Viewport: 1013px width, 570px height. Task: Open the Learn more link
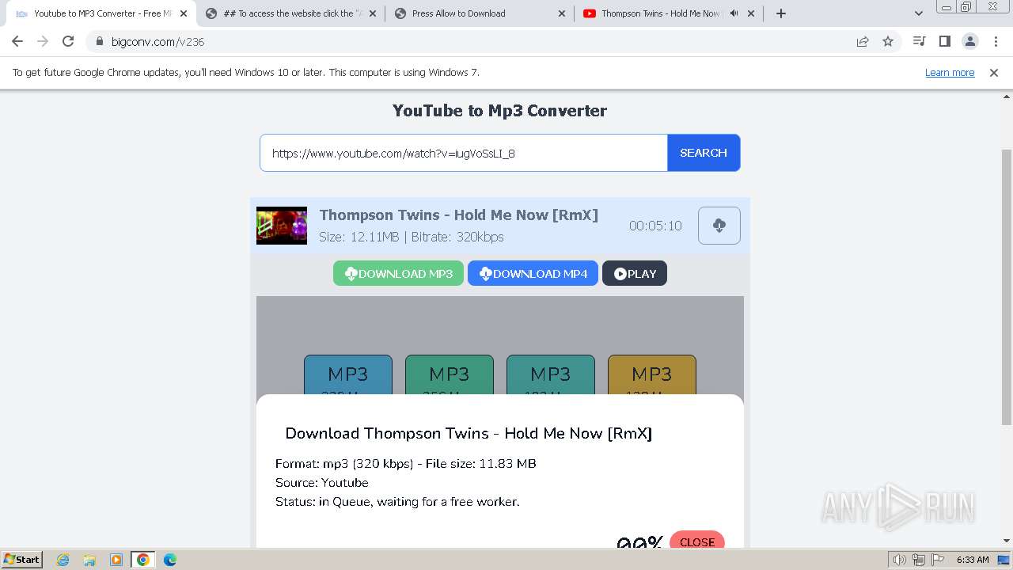tap(950, 73)
